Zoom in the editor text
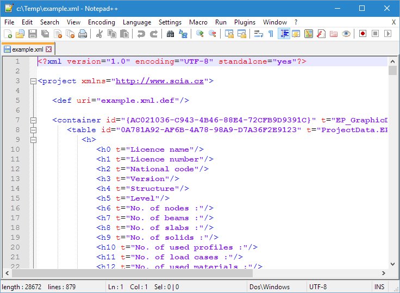This screenshot has width=400, height=293. [x=200, y=34]
